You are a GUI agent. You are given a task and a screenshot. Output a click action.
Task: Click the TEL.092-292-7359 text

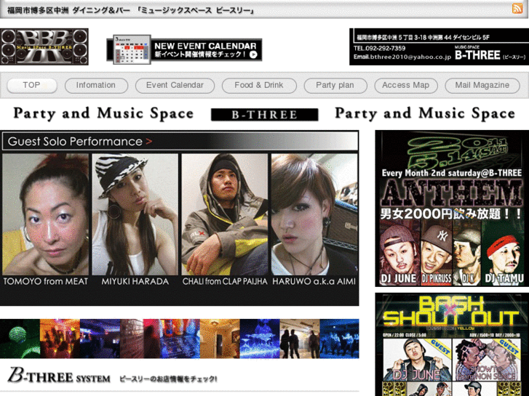[x=380, y=49]
